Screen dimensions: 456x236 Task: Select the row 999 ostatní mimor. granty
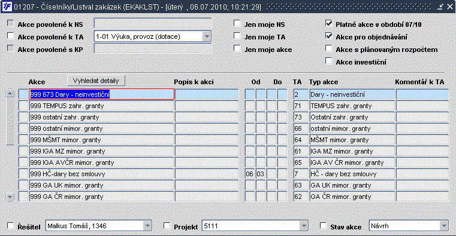[x=101, y=128]
